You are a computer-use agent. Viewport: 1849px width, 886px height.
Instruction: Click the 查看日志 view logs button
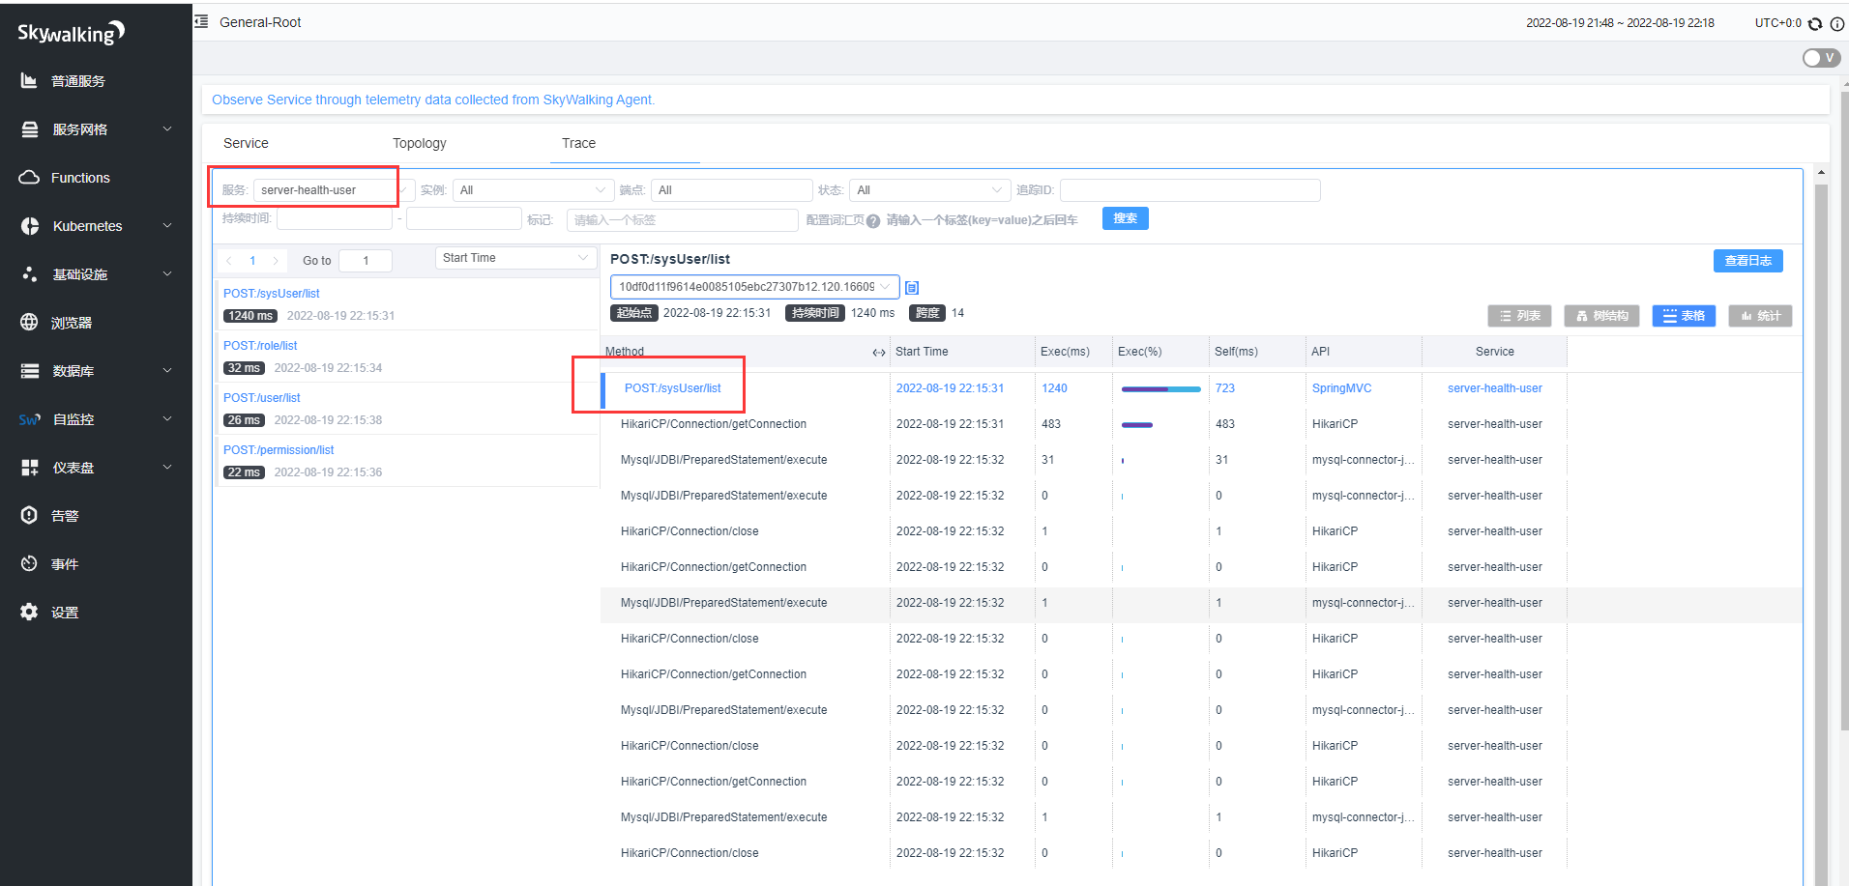pyautogui.click(x=1747, y=261)
